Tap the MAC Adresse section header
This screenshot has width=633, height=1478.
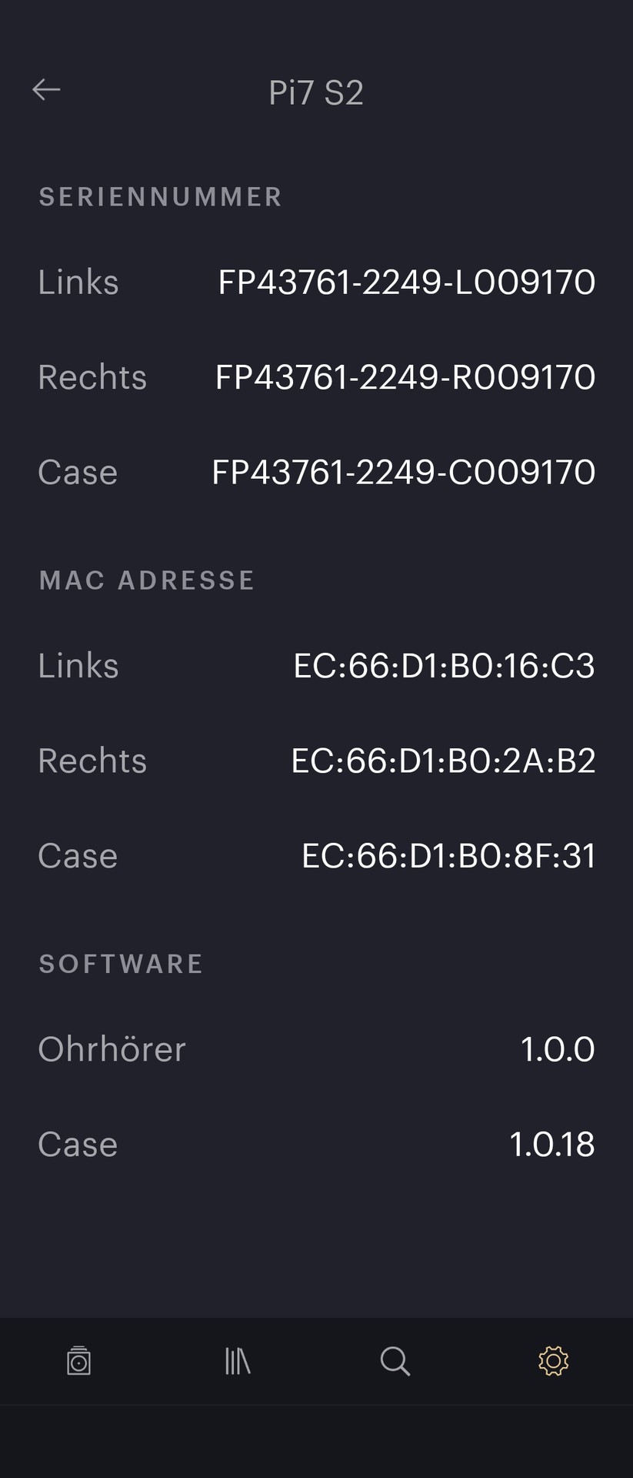pos(147,580)
